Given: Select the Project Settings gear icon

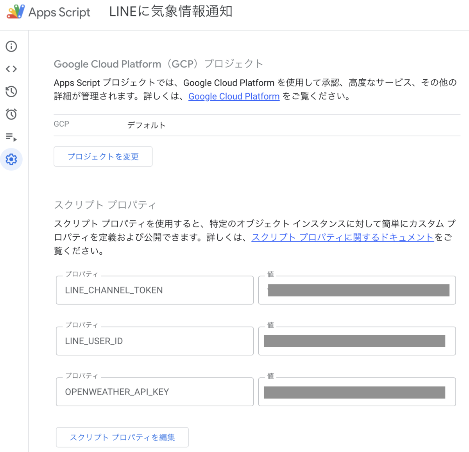Looking at the screenshot, I should (x=11, y=159).
